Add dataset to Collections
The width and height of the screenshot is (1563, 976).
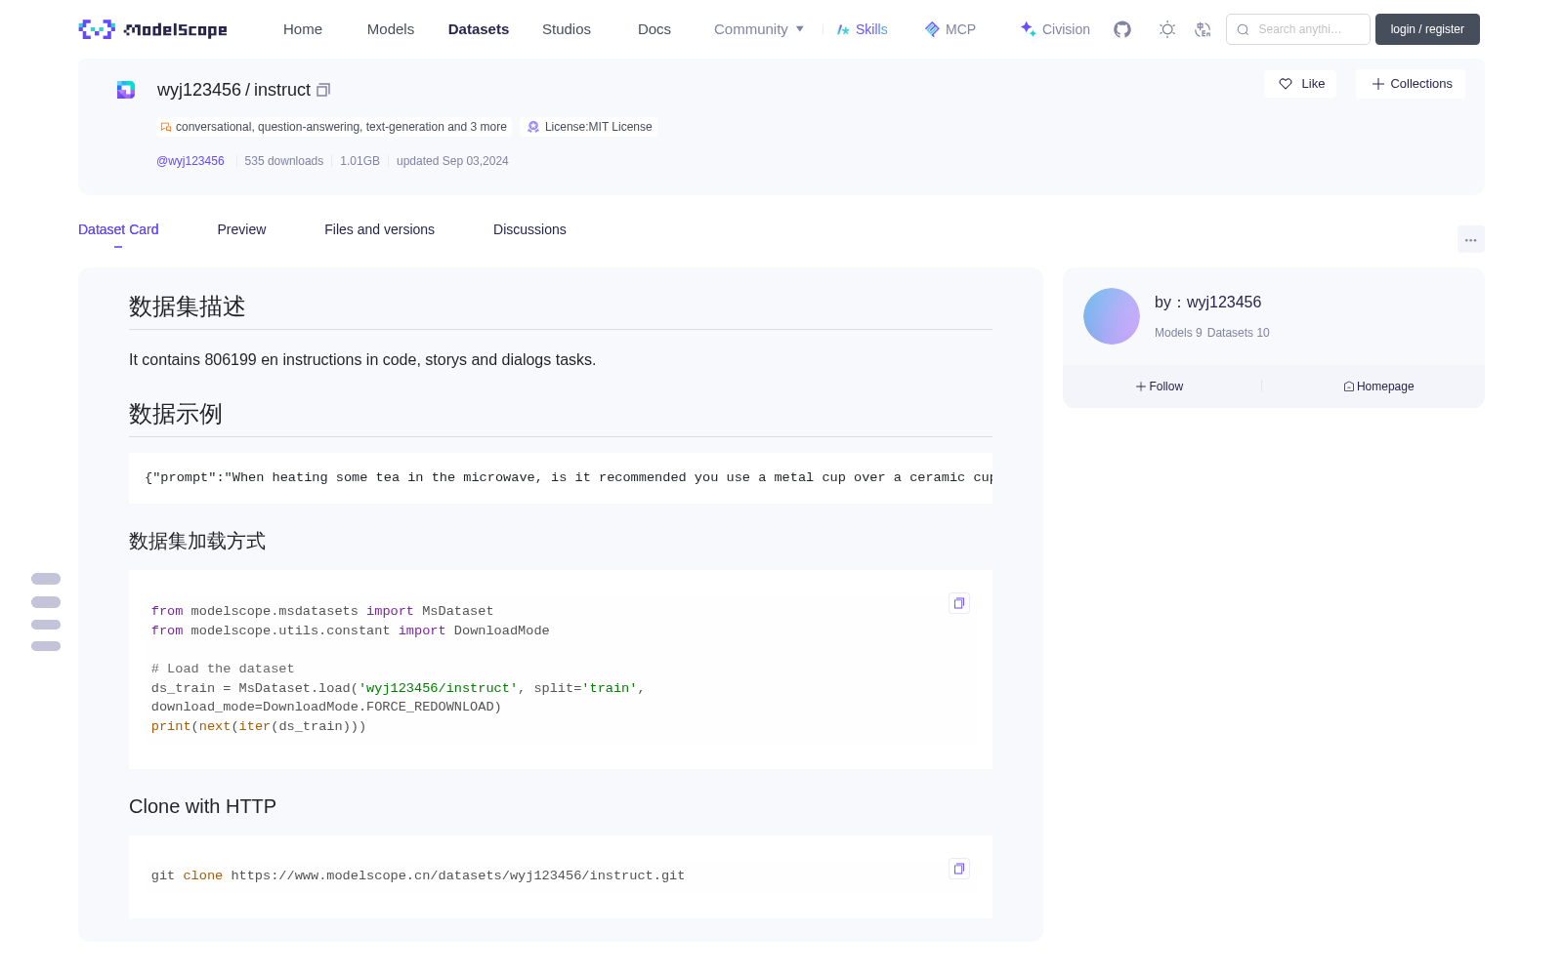(x=1411, y=84)
